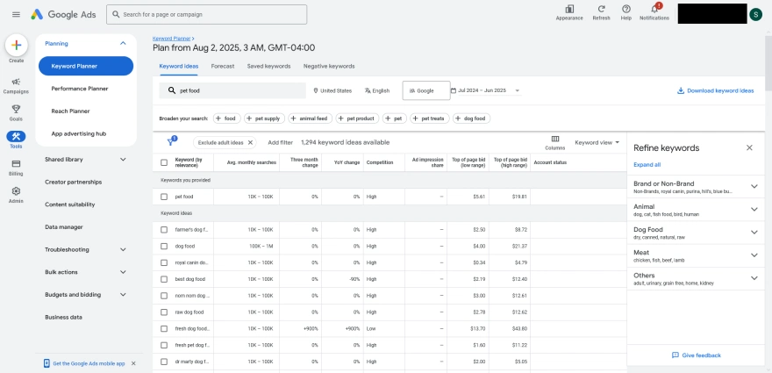This screenshot has width=772, height=373.
Task: Select the 'pet food' row checkbox
Action: 164,197
